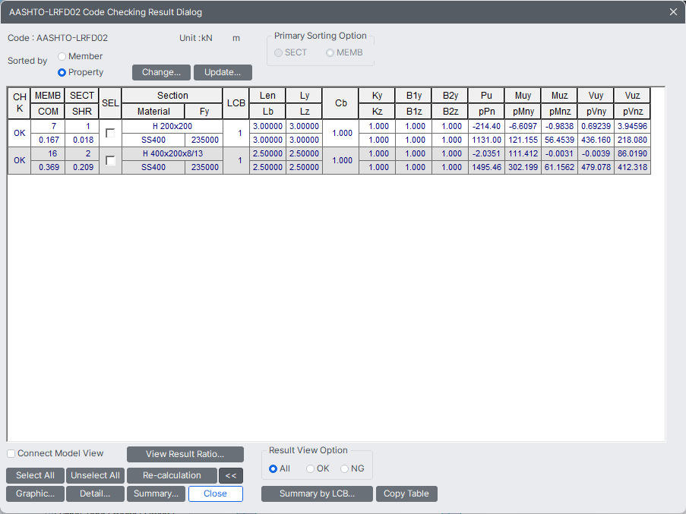Open View Result Ratio dialog
Viewport: 686px width, 514px height.
pos(185,454)
